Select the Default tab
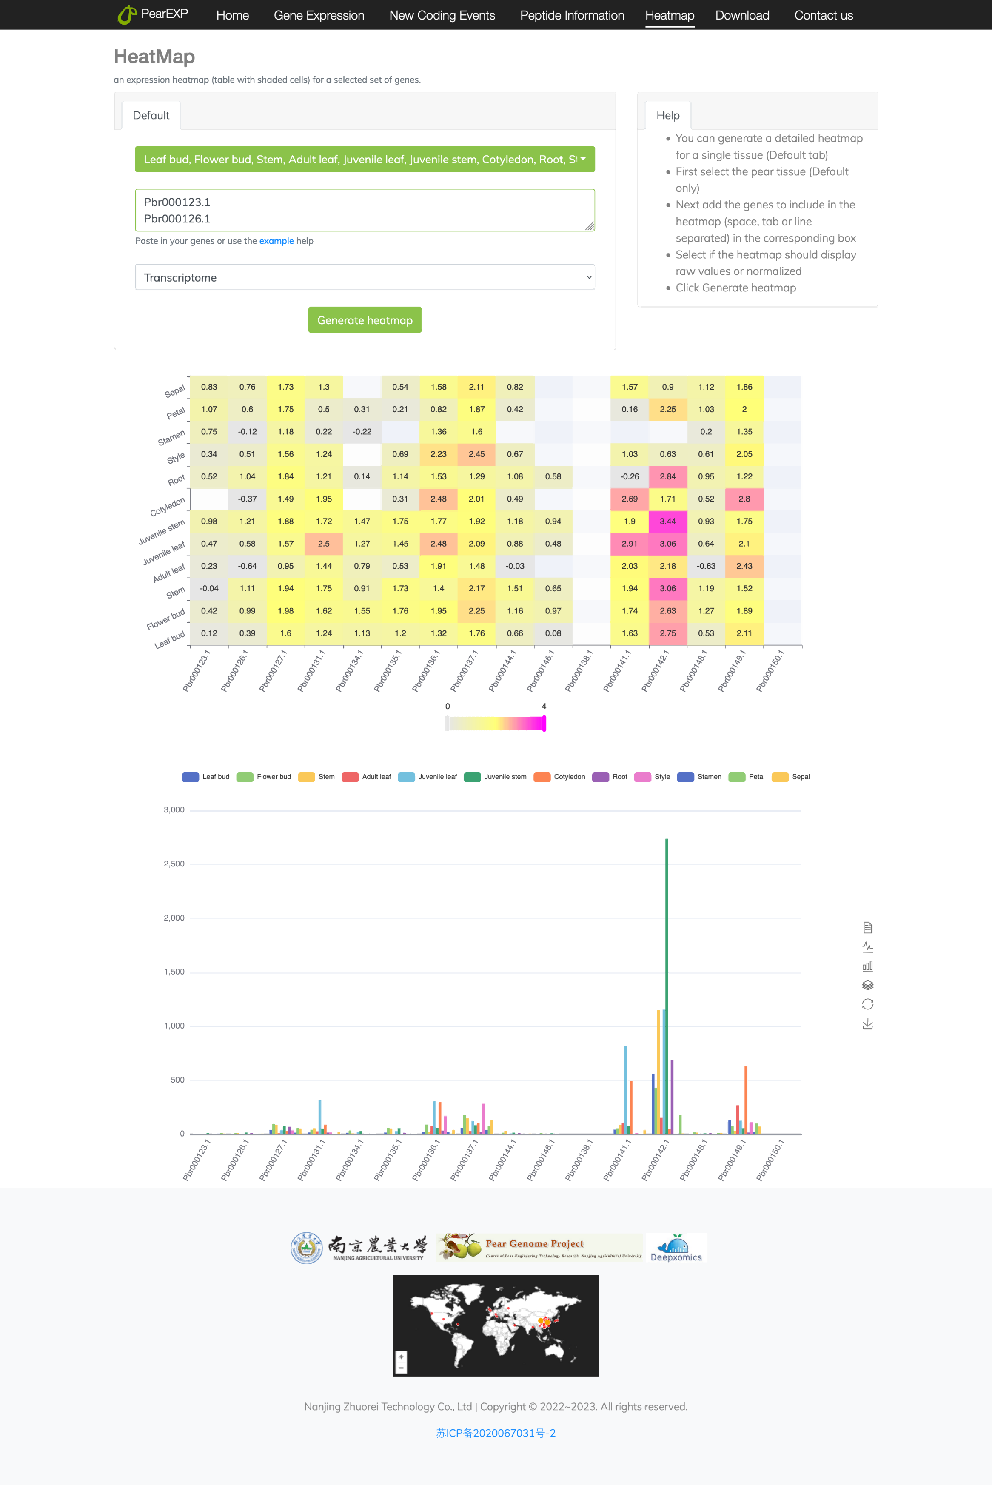This screenshot has width=992, height=1485. coord(151,115)
